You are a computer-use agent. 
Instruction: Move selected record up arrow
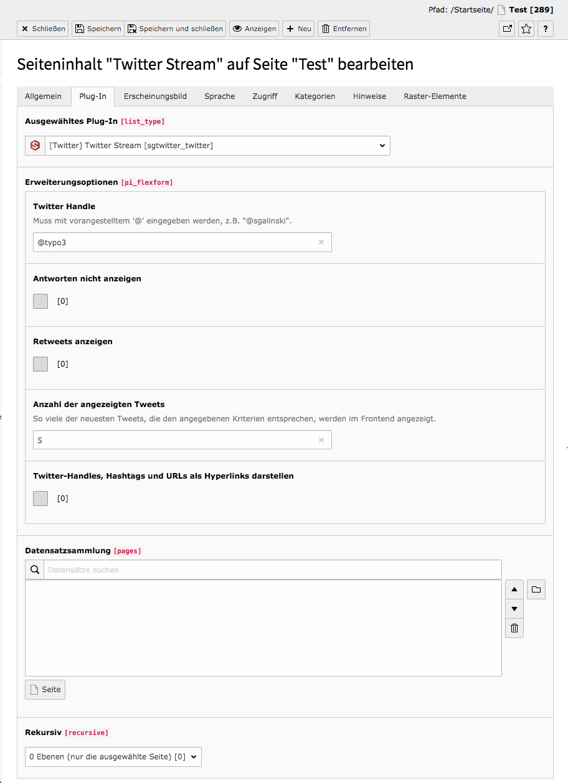[514, 589]
